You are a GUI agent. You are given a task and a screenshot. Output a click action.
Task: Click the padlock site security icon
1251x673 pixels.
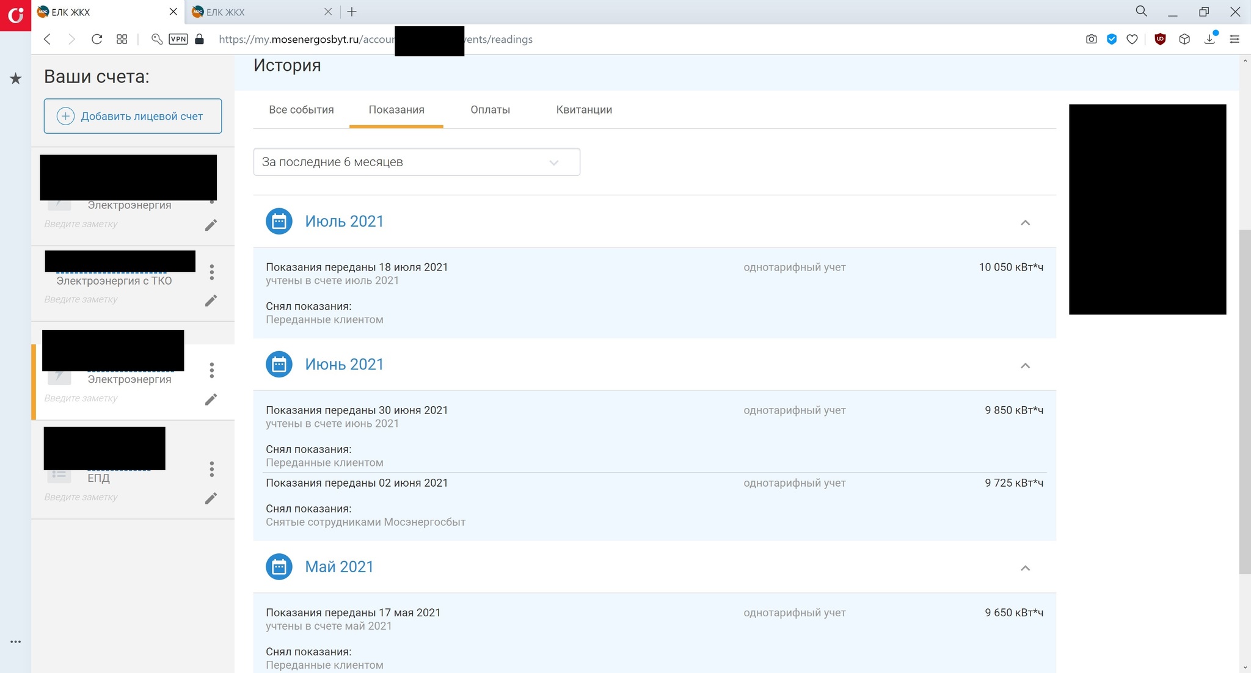pos(199,39)
